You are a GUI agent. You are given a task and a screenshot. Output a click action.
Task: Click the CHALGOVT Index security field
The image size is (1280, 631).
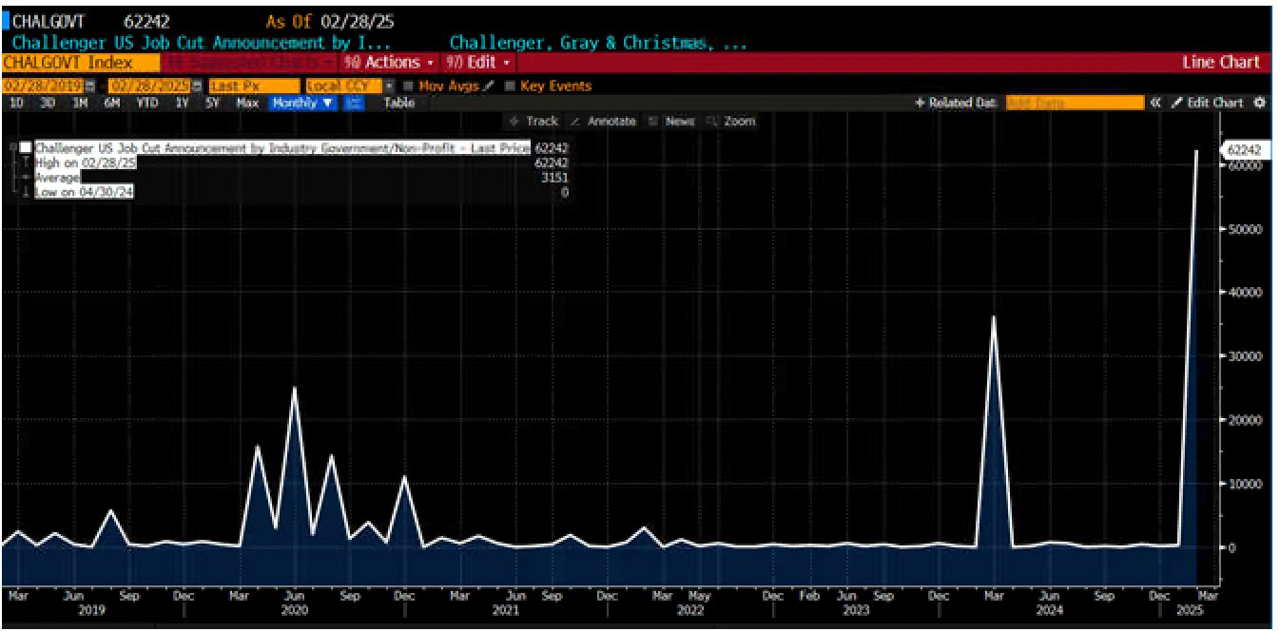(x=81, y=63)
